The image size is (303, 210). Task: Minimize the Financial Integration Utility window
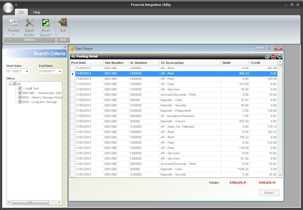point(286,5)
